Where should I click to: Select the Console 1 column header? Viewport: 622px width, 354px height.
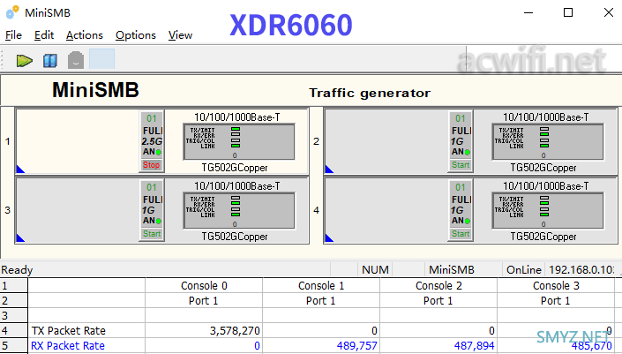tap(321, 286)
